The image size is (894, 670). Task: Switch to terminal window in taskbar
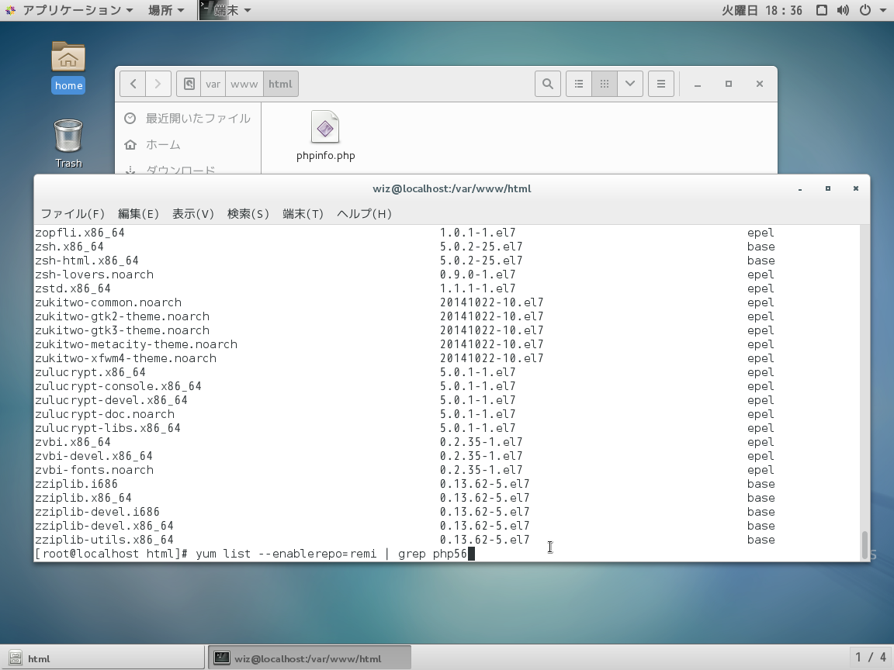coord(310,658)
